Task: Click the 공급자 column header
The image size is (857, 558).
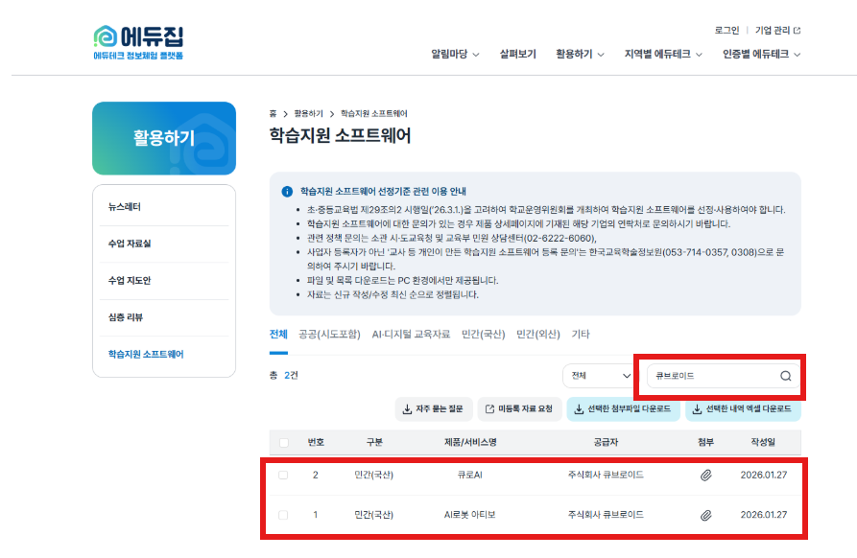Action: [606, 442]
